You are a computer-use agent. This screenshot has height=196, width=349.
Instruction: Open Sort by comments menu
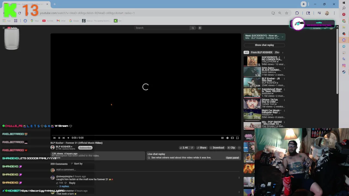point(77,164)
